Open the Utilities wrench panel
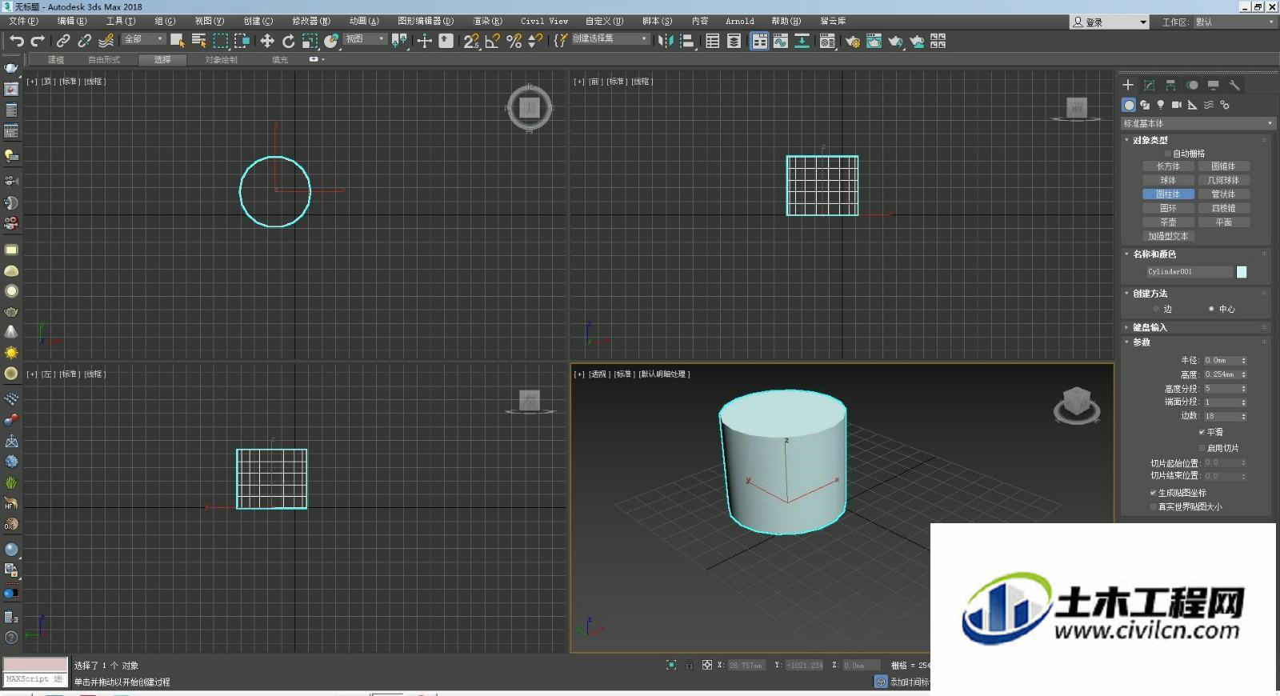The height and width of the screenshot is (696, 1280). tap(1234, 85)
